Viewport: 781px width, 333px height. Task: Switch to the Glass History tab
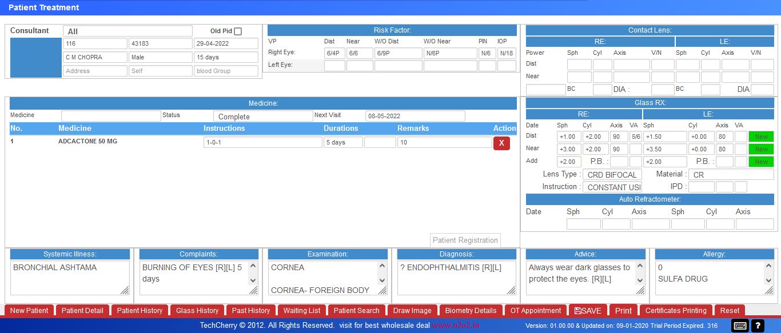(197, 310)
